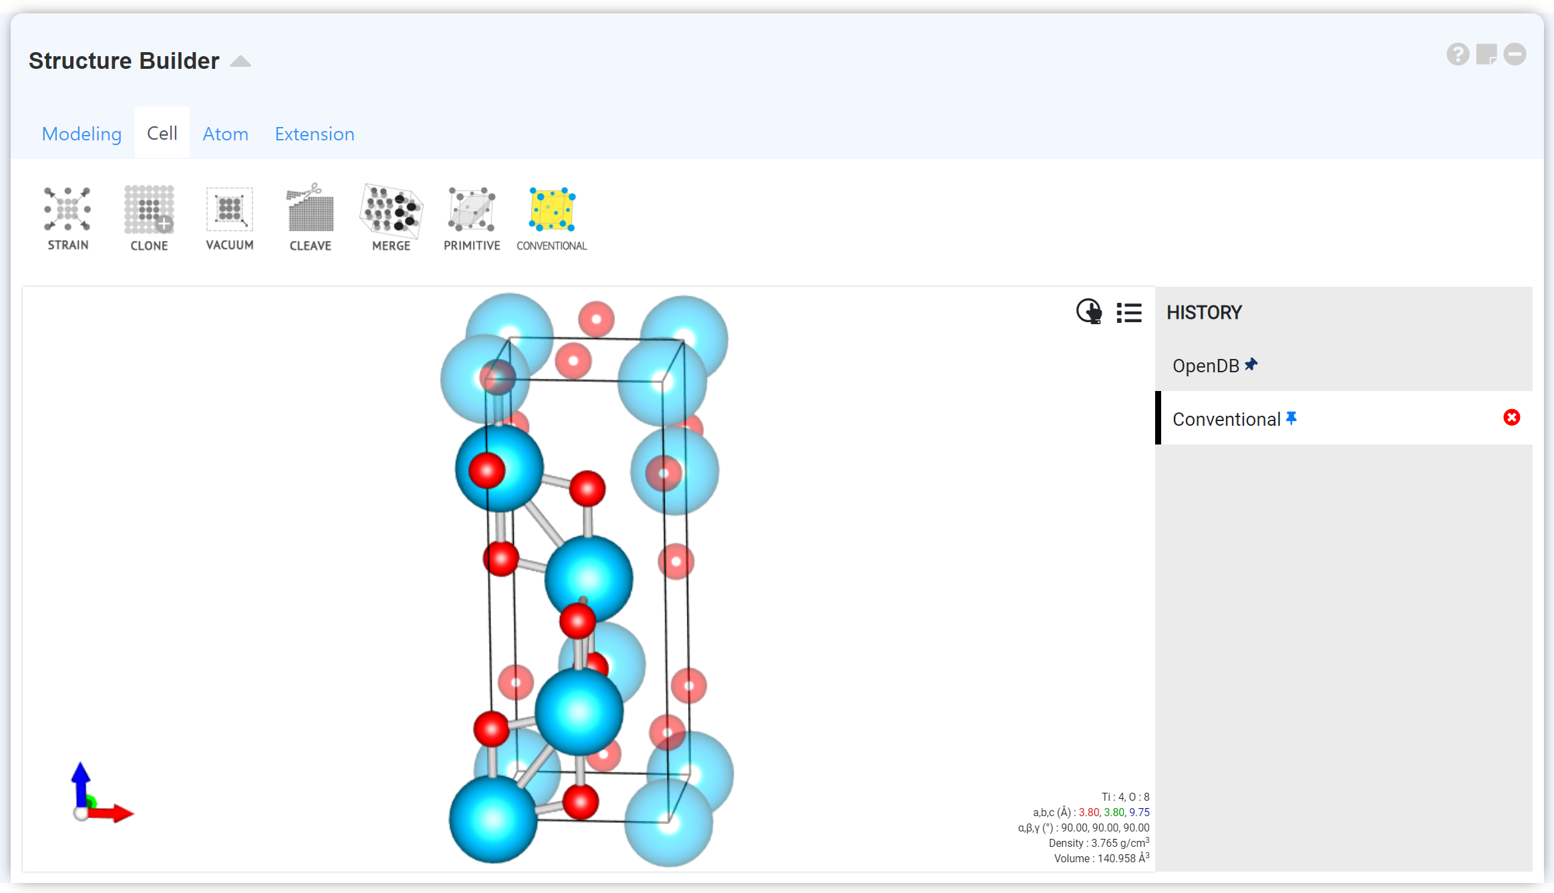Click the note icon in header
This screenshot has width=1554, height=893.
click(1486, 54)
